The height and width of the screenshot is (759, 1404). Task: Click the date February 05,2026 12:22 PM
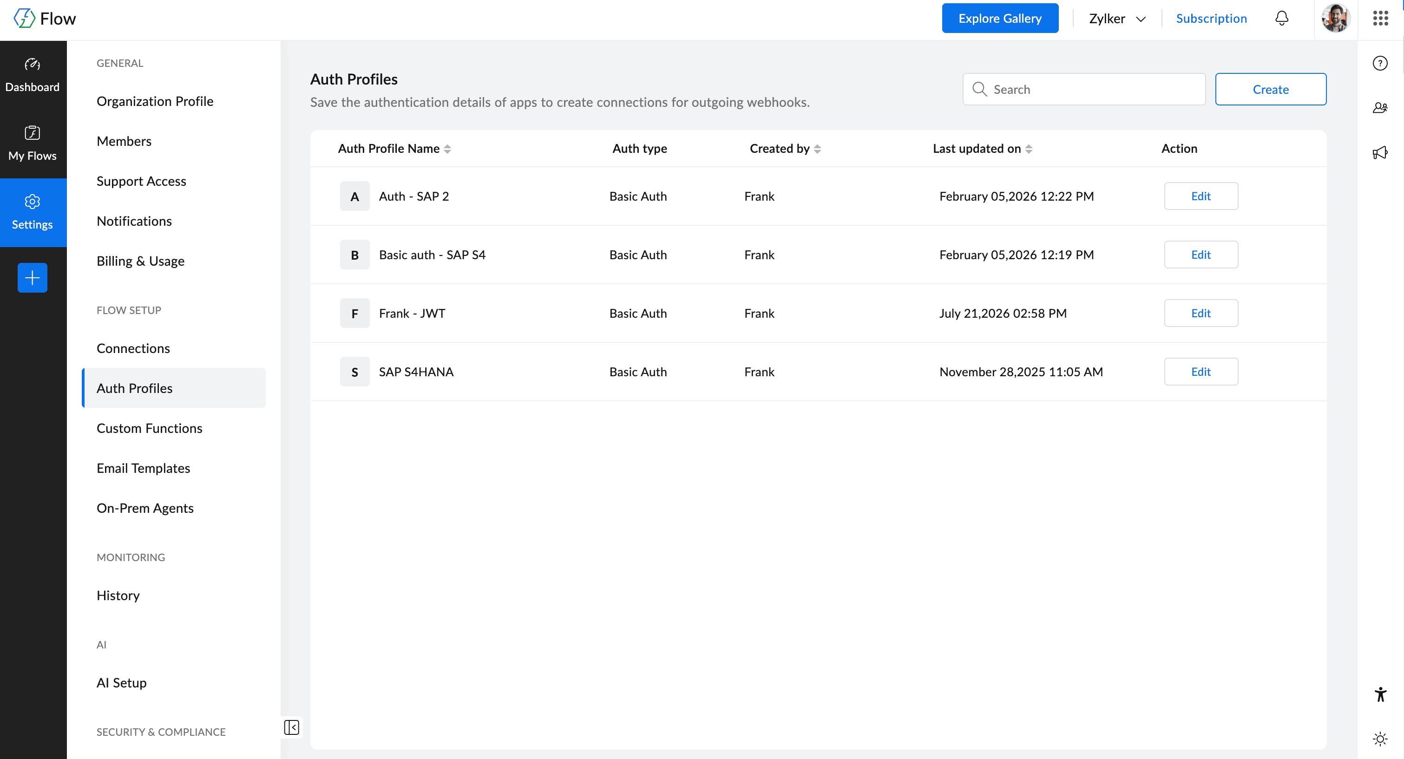pyautogui.click(x=1017, y=196)
